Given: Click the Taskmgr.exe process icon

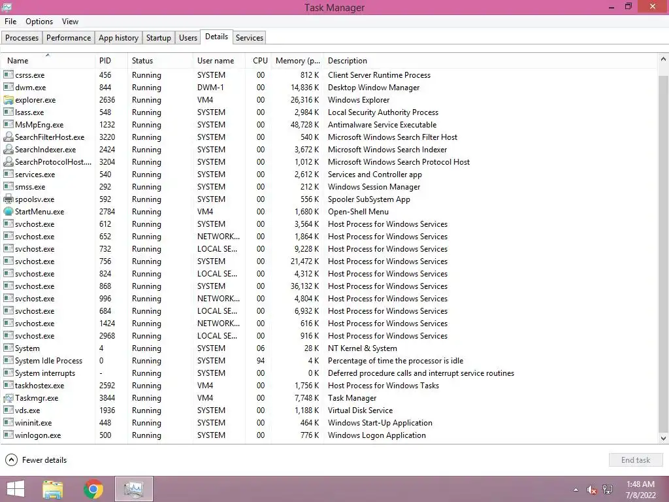Looking at the screenshot, I should tap(8, 398).
